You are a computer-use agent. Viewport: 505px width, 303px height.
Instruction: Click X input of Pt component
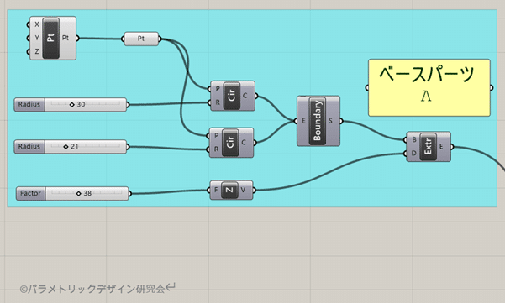pyautogui.click(x=37, y=24)
